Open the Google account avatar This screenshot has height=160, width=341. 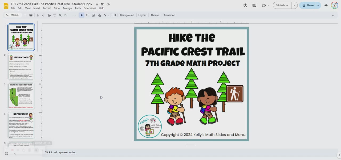(x=335, y=5)
